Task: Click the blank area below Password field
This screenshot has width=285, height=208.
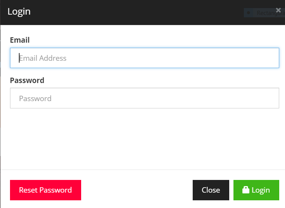Action: coord(144,138)
